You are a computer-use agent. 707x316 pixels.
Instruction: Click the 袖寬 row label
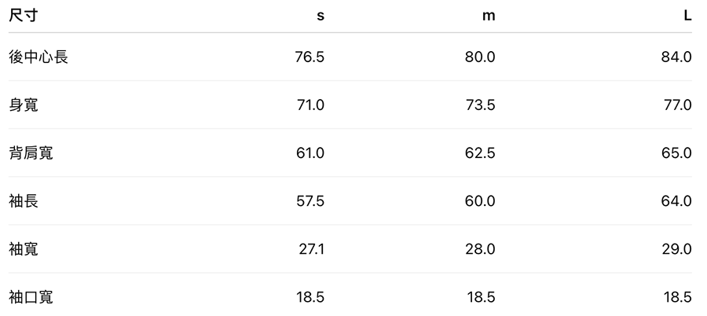[24, 249]
